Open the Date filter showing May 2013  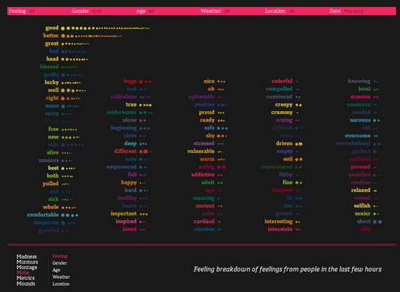coord(346,11)
